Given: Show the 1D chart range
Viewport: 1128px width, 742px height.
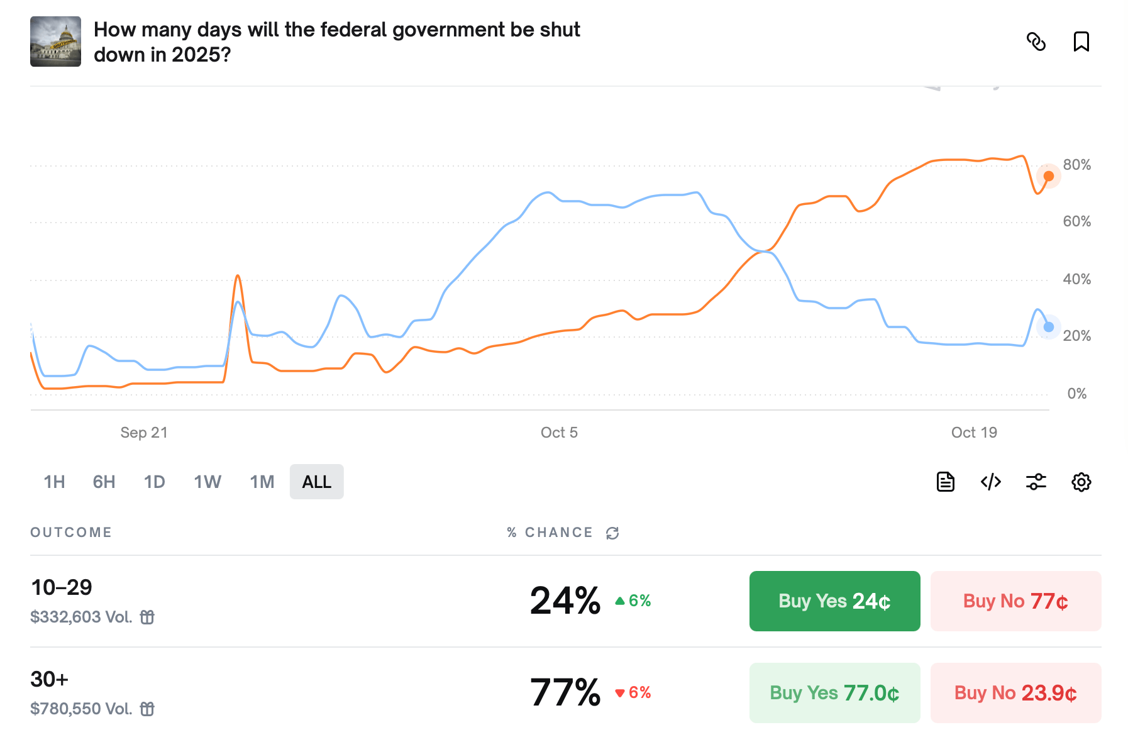Looking at the screenshot, I should pos(154,482).
